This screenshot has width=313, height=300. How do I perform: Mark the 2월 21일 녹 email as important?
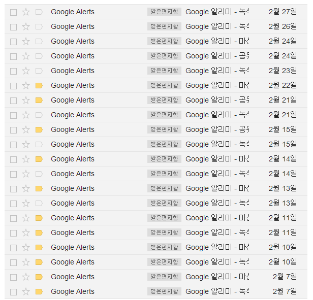[x=39, y=115]
